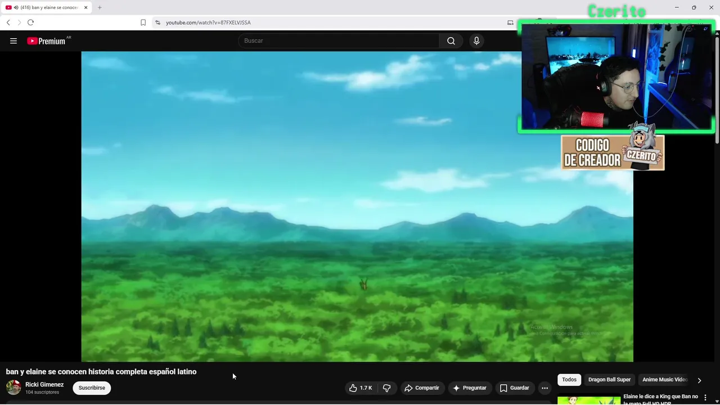Save video with Guardar button
Image resolution: width=720 pixels, height=405 pixels.
coord(515,388)
